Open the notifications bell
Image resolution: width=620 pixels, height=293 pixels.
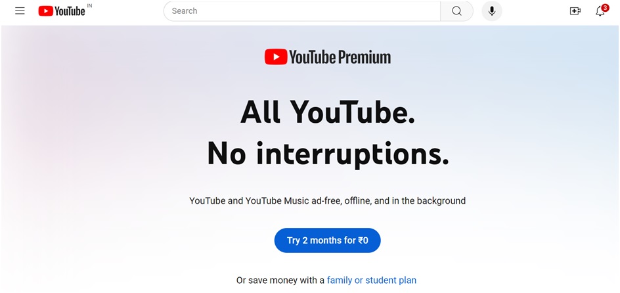[600, 11]
